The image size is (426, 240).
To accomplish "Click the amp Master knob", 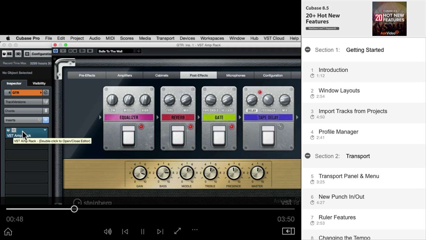I will [x=257, y=173].
